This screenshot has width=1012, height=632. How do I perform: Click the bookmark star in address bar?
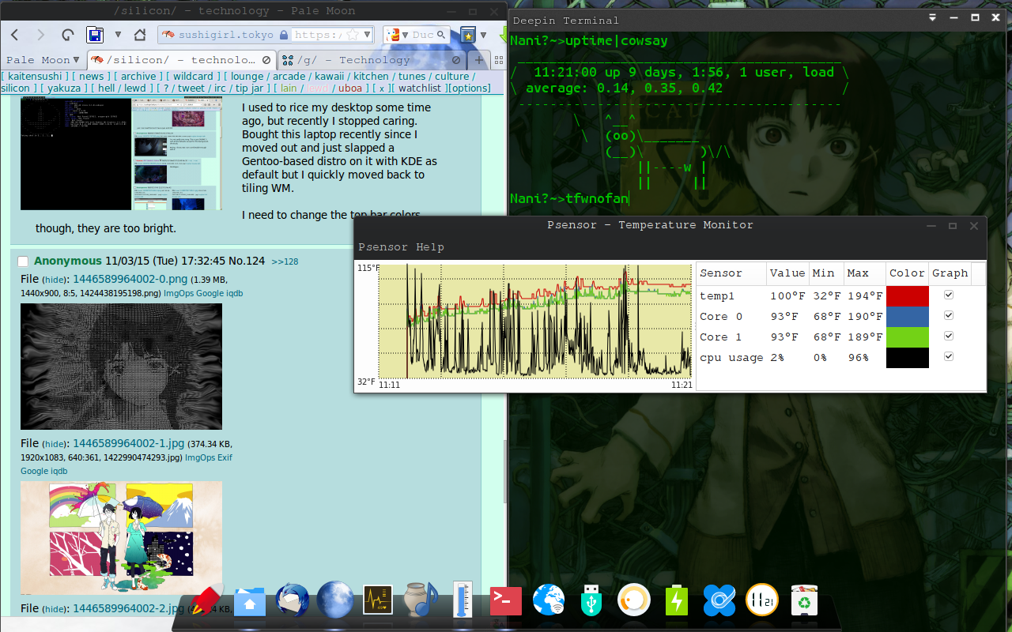[x=353, y=35]
